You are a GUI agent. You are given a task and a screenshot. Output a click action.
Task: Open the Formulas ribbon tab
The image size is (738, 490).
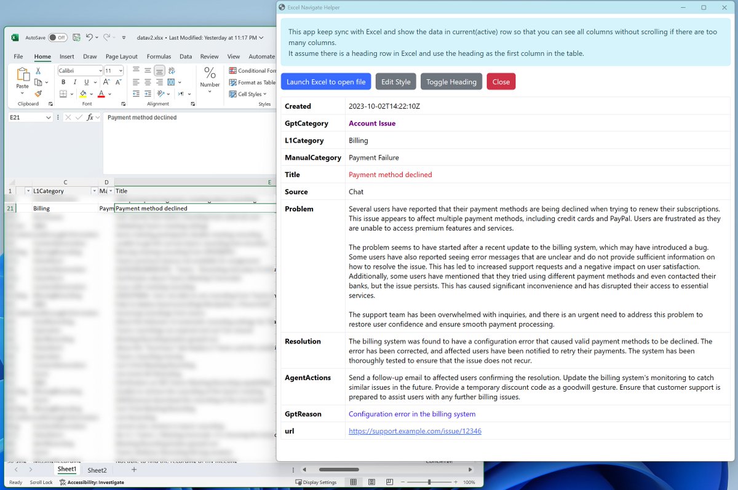[x=159, y=57]
